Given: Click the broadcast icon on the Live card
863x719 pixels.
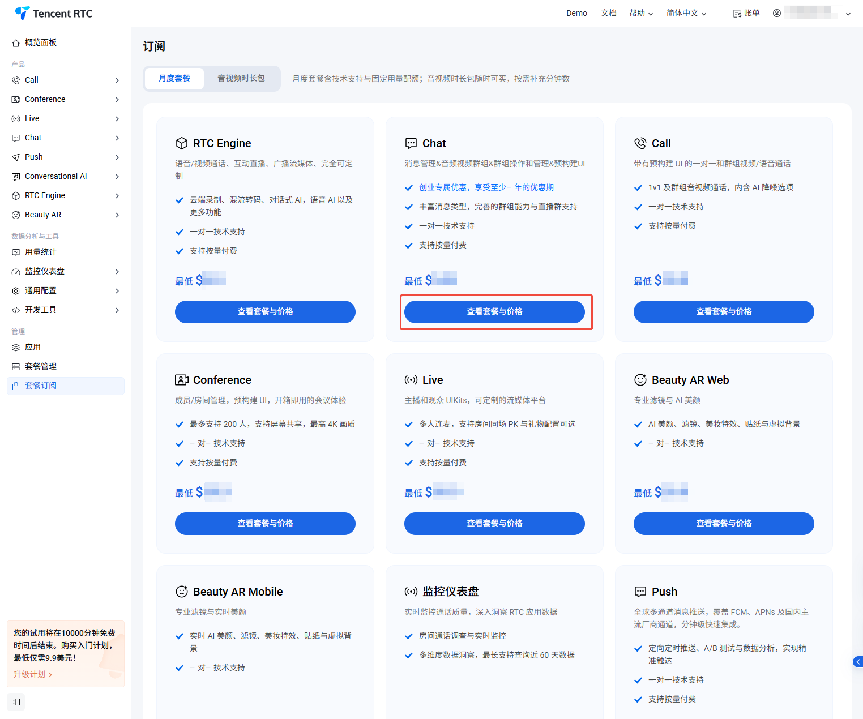Looking at the screenshot, I should 411,380.
